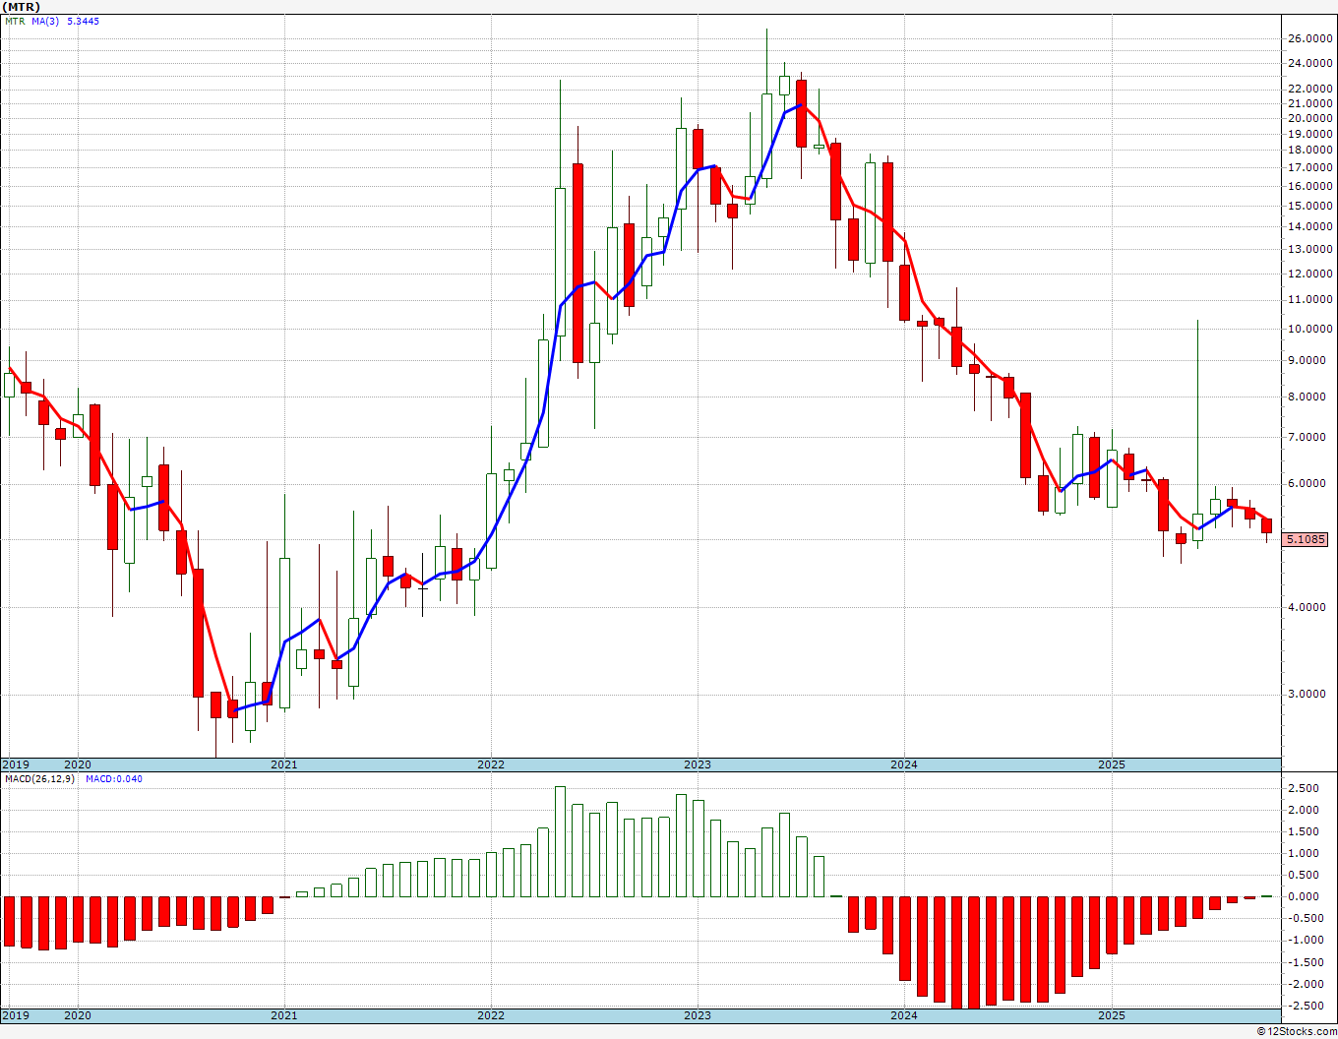Screen dimensions: 1338x1039
Task: Select the 26.0000 price axis label
Action: [1309, 39]
